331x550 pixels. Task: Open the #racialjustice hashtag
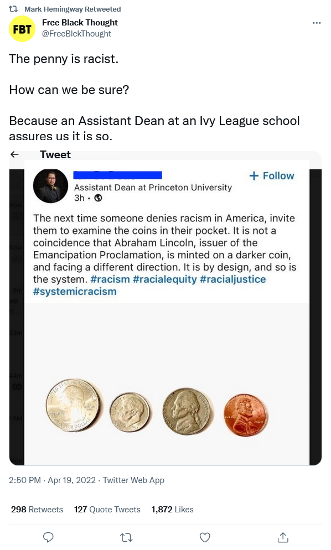(232, 279)
